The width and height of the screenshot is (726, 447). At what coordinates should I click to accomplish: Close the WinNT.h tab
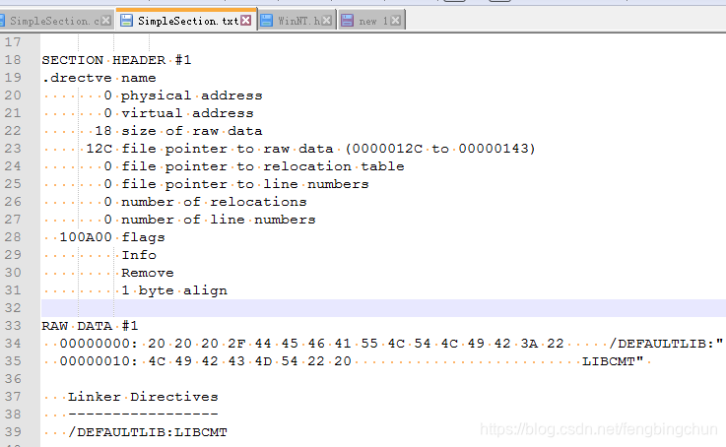tap(326, 21)
